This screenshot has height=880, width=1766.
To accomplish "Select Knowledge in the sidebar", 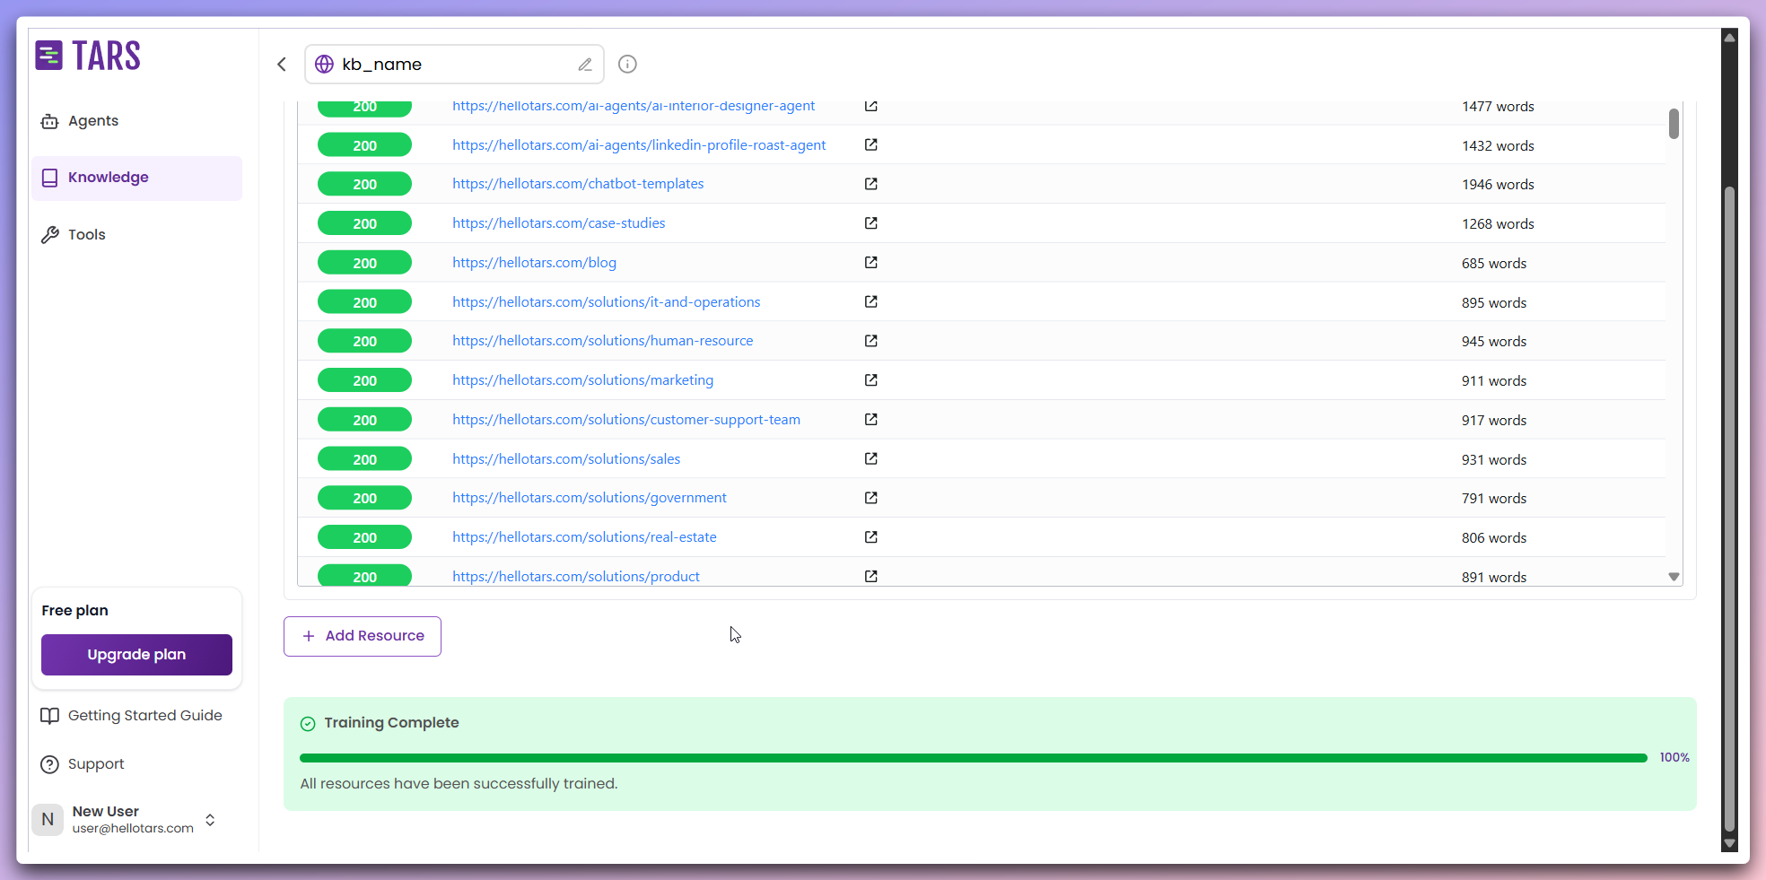I will (x=136, y=178).
